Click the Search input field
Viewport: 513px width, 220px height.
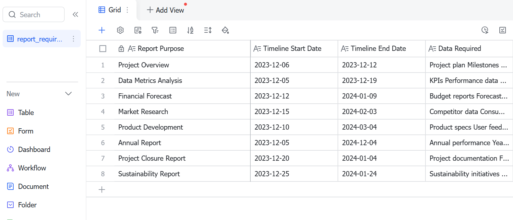click(34, 15)
